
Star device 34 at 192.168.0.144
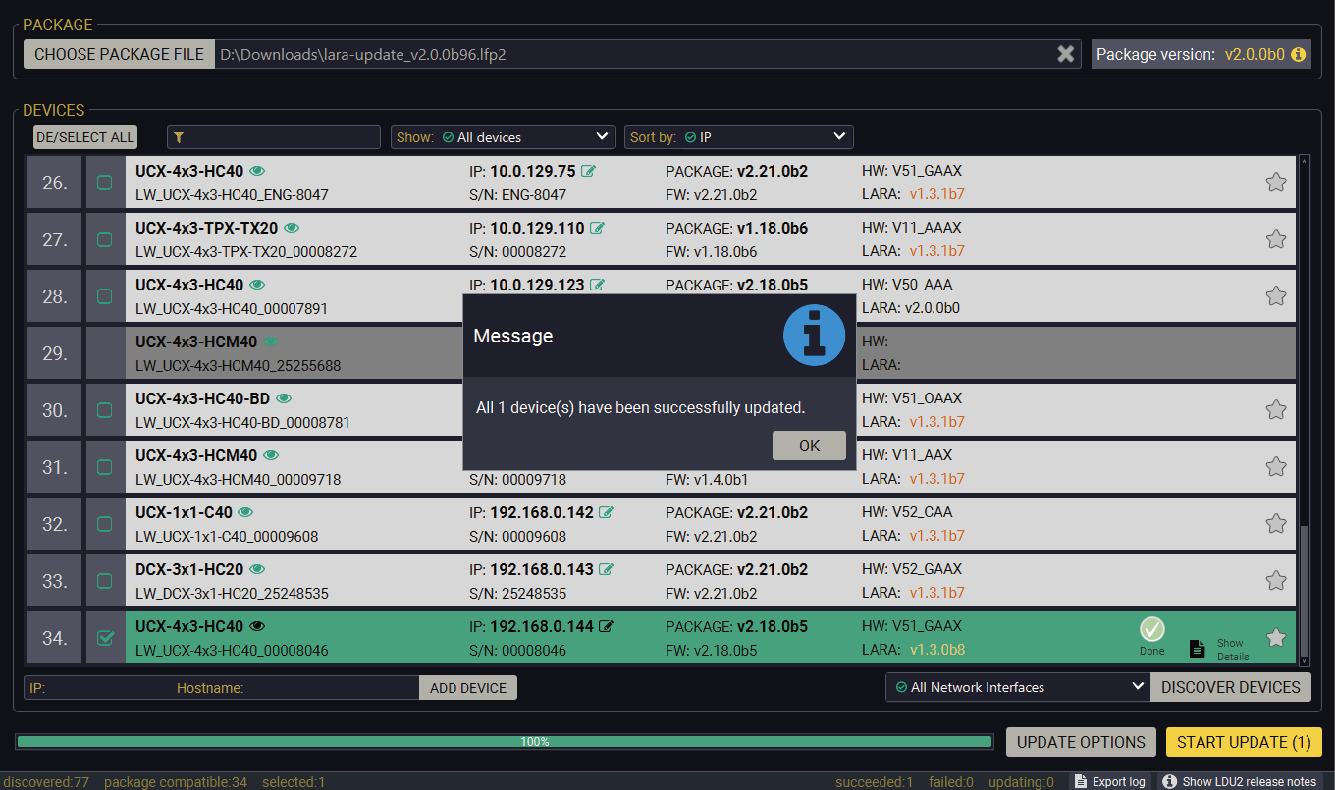(x=1275, y=637)
